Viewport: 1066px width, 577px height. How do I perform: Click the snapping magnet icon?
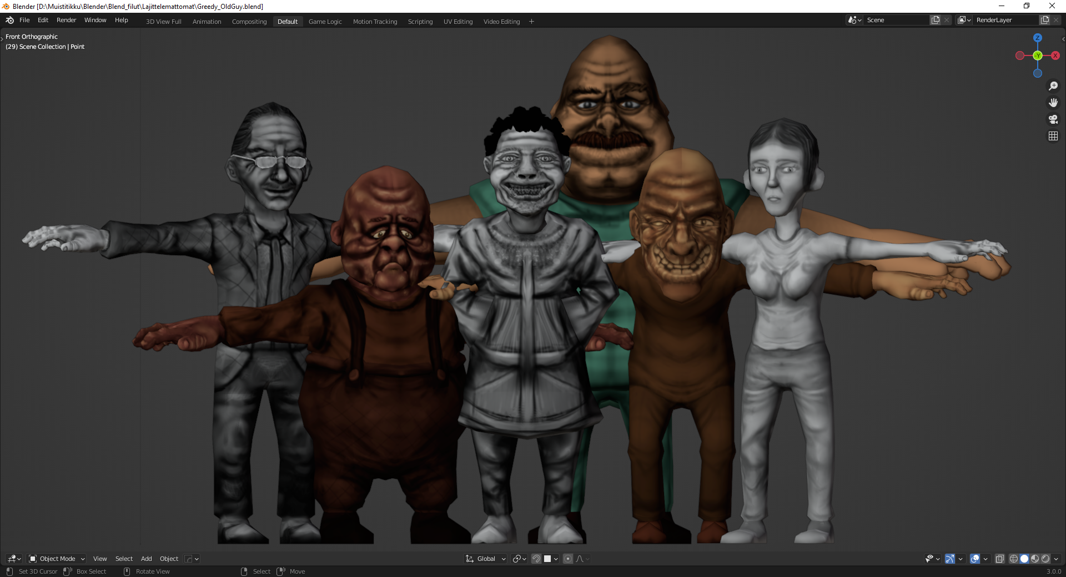pyautogui.click(x=536, y=559)
